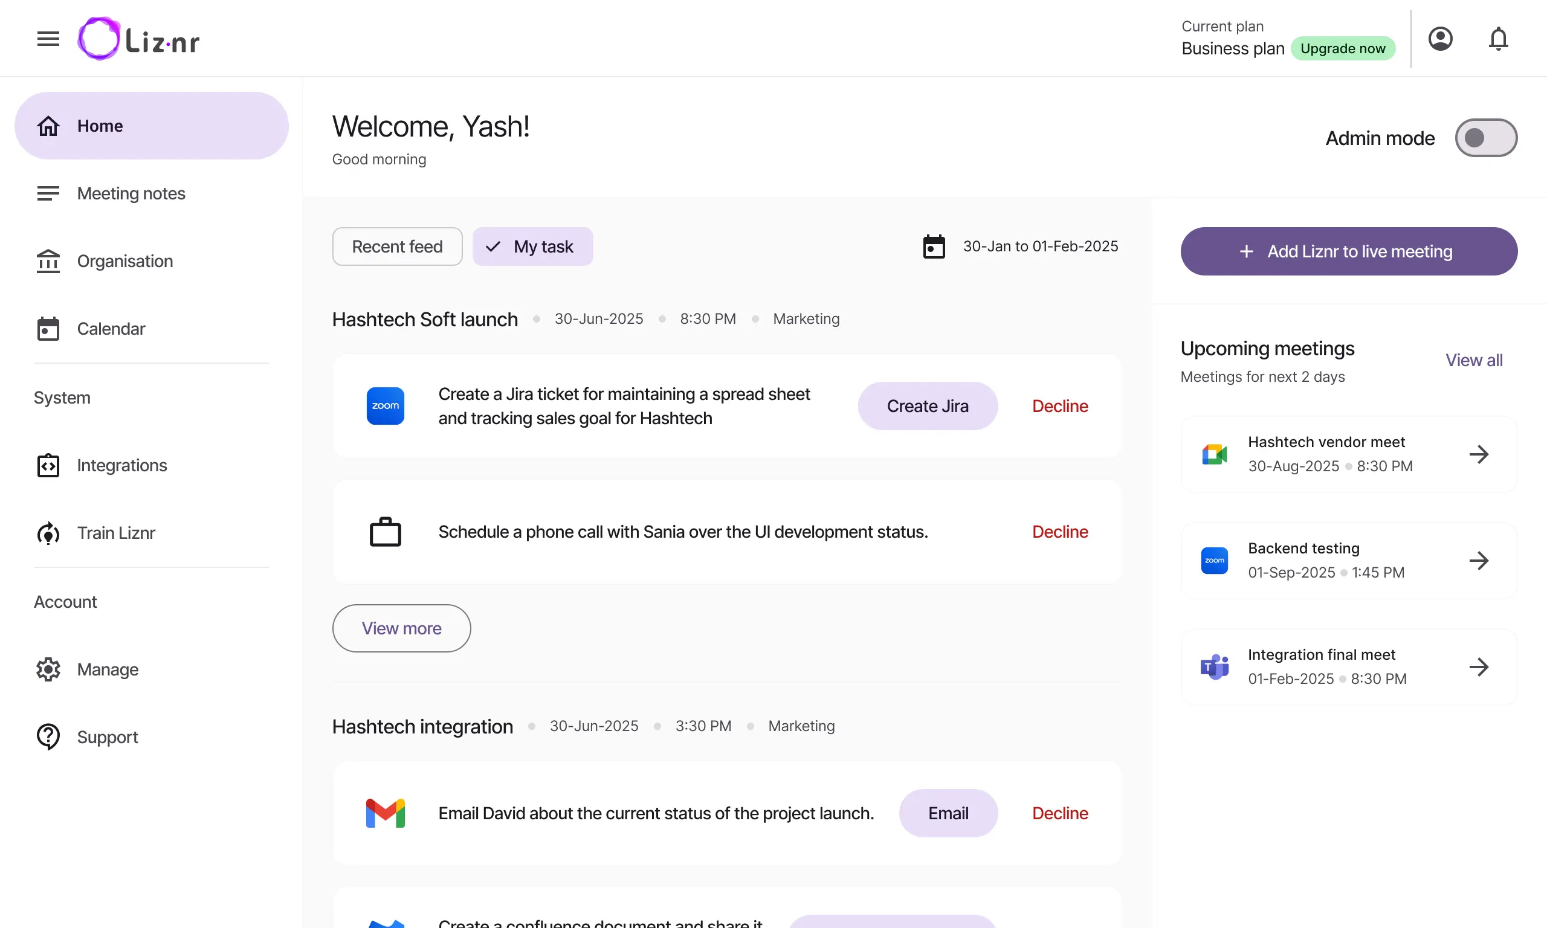
Task: Click Gmail icon on Email David task
Action: 385,813
